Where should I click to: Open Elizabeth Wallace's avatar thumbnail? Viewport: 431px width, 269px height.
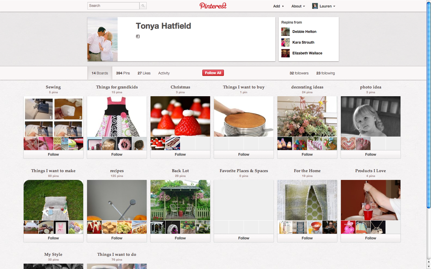click(286, 53)
